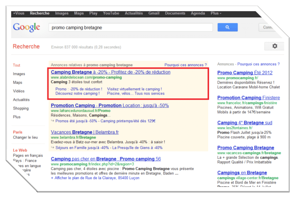Click Promos été jusqu'à -50% sitelink

tap(76, 121)
